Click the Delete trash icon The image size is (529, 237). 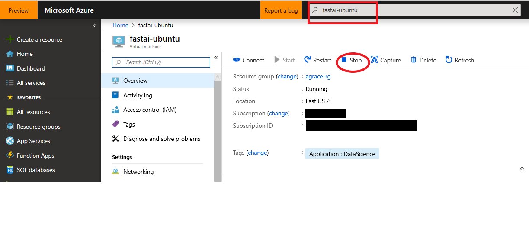[x=414, y=60]
